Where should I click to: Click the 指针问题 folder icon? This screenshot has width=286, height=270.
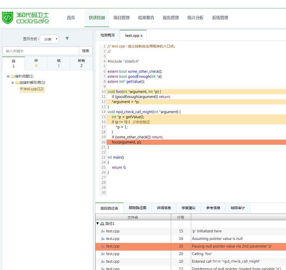click(x=13, y=76)
